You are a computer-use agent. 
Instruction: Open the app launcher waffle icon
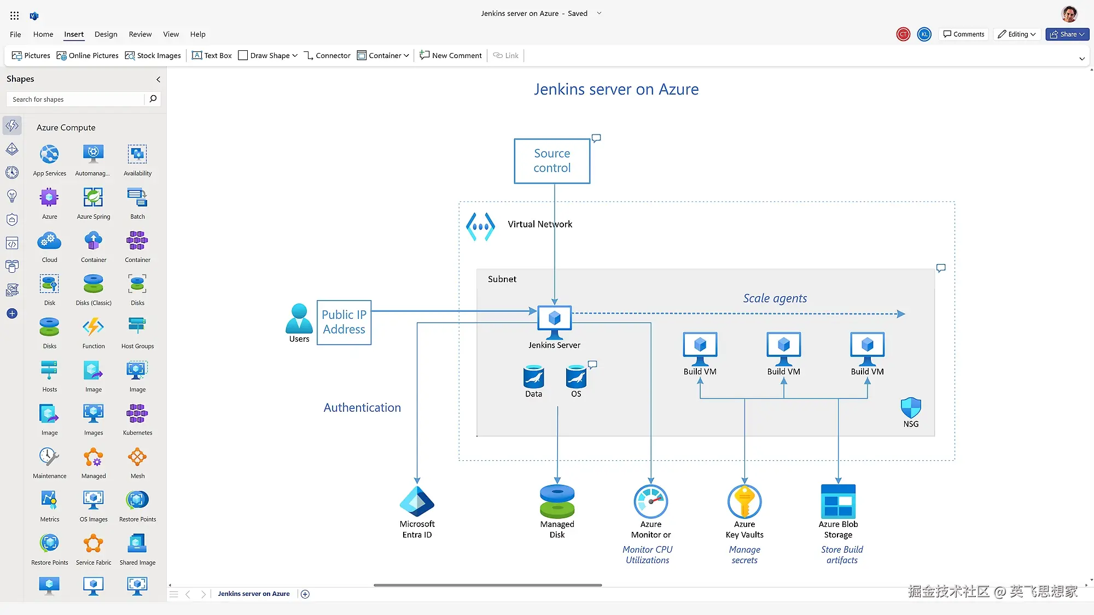click(x=15, y=15)
